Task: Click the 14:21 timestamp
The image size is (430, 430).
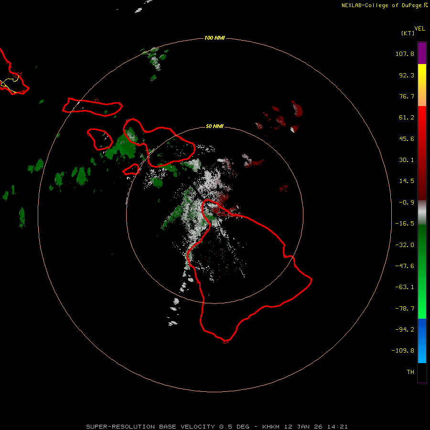Action: 338,427
